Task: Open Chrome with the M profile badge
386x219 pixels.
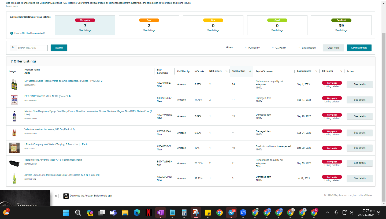Action: click(314, 213)
